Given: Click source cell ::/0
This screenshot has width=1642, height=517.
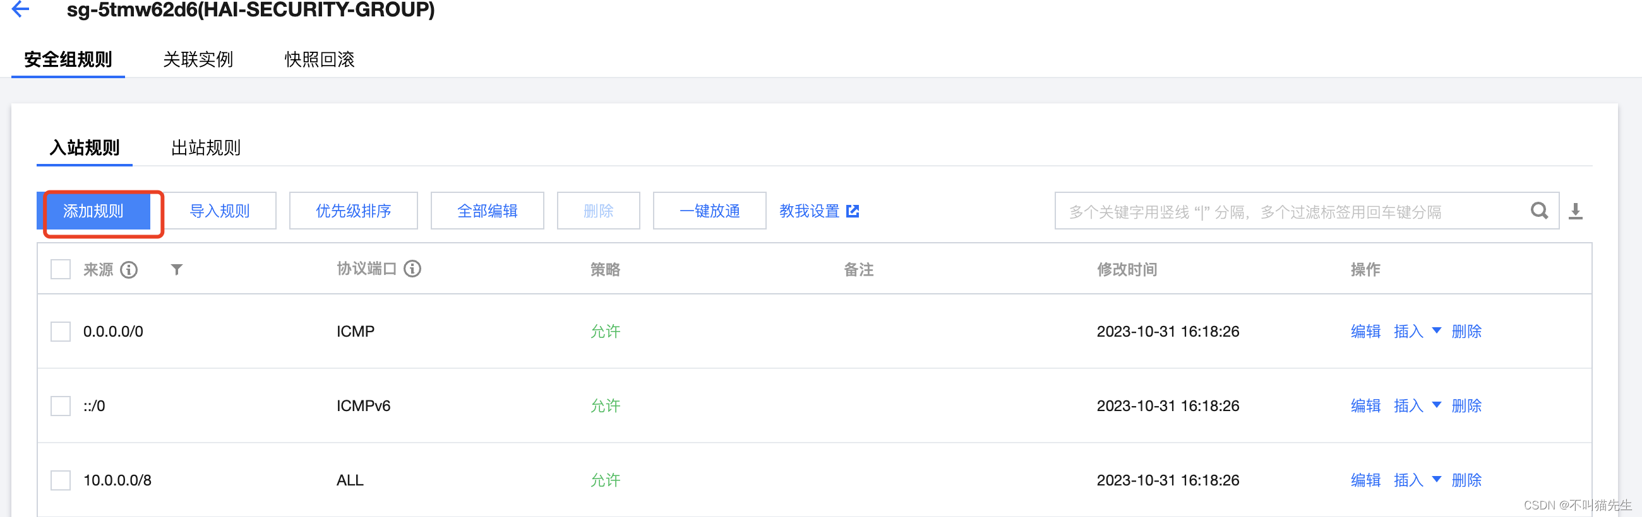Looking at the screenshot, I should click(93, 405).
